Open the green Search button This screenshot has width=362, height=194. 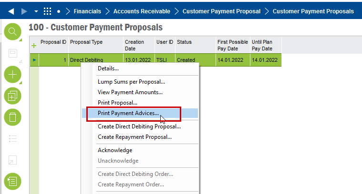[12, 31]
